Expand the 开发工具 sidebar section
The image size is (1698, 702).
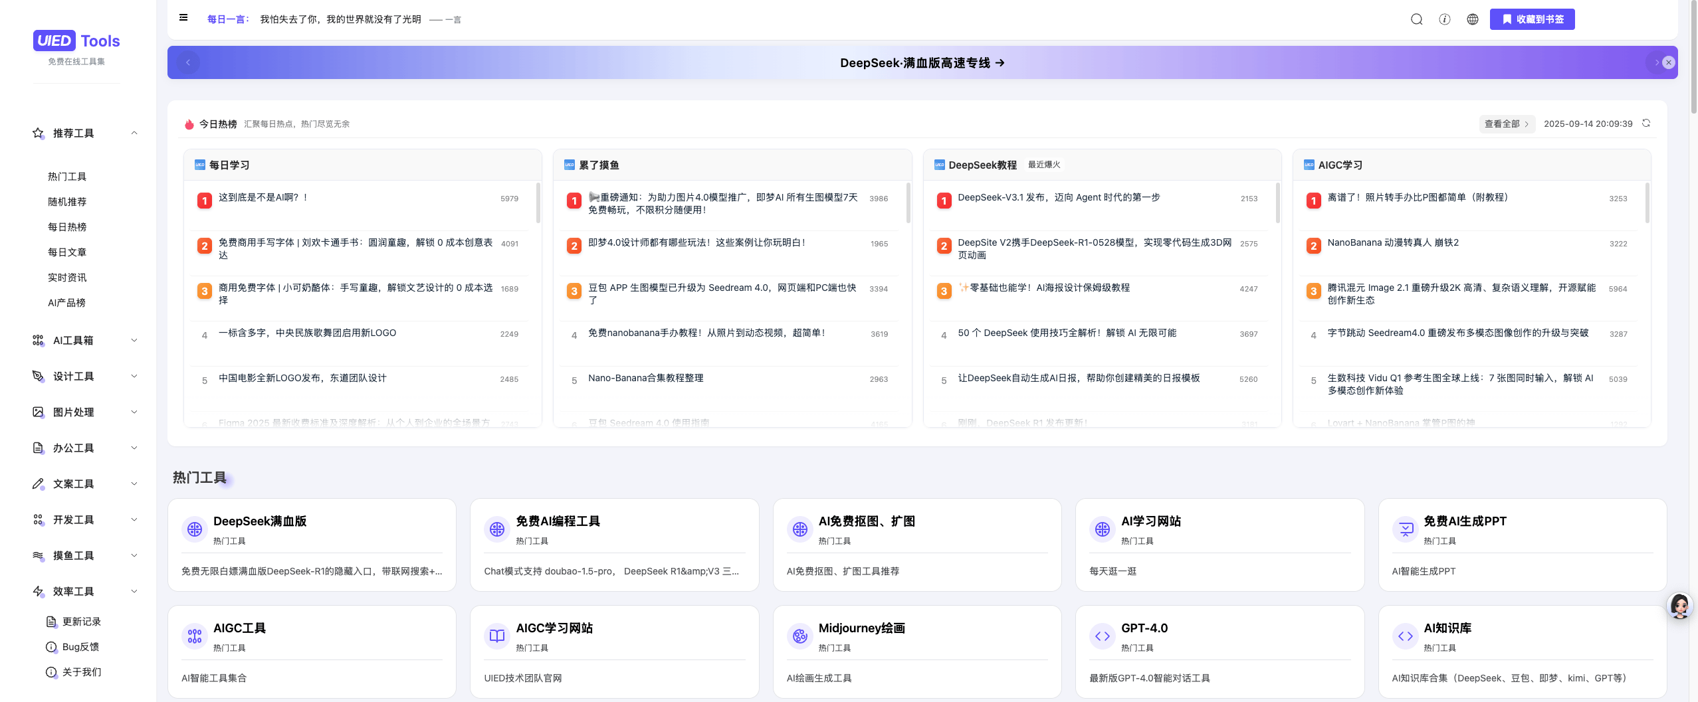134,519
